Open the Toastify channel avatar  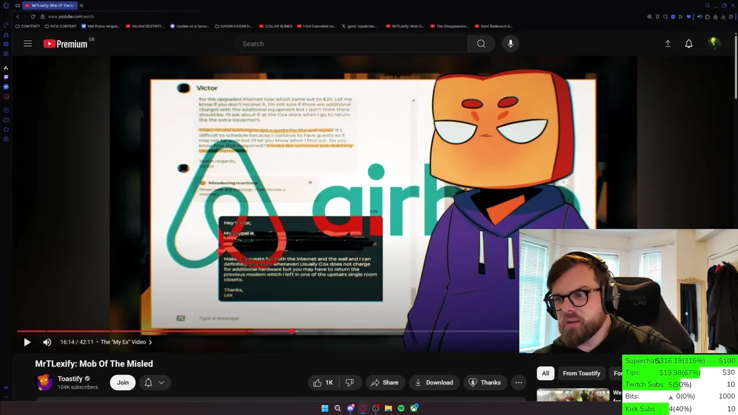tap(44, 383)
